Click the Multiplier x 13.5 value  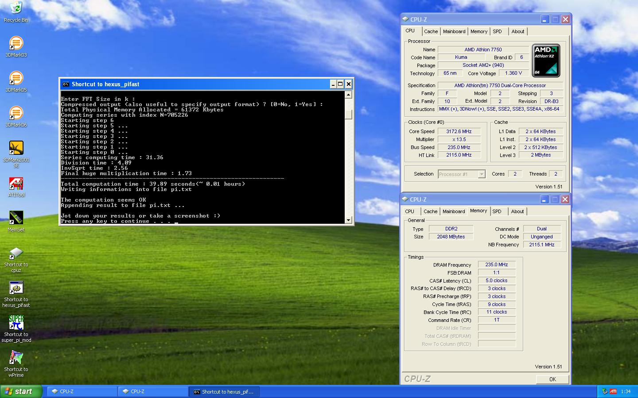459,139
